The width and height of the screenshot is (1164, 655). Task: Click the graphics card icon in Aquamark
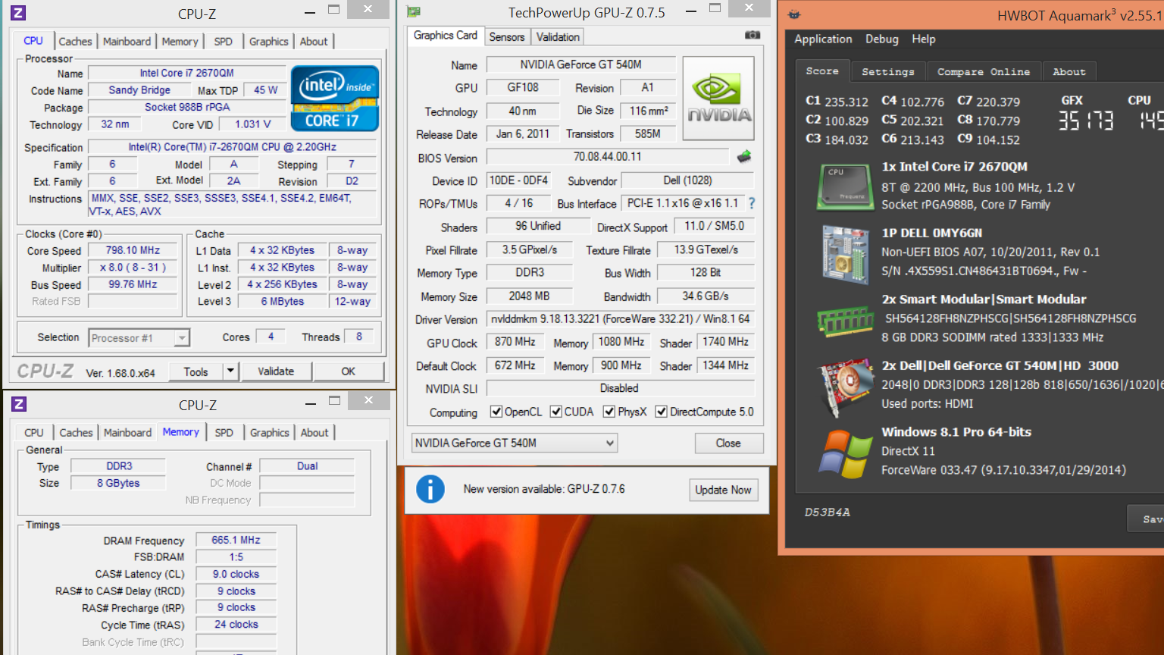click(x=846, y=387)
